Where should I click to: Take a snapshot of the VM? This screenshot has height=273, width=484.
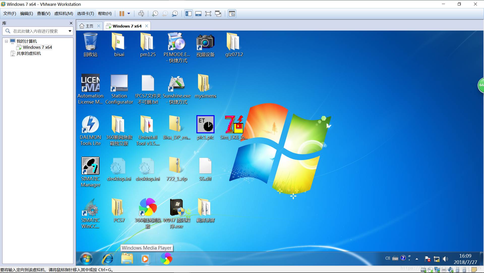[x=155, y=14]
